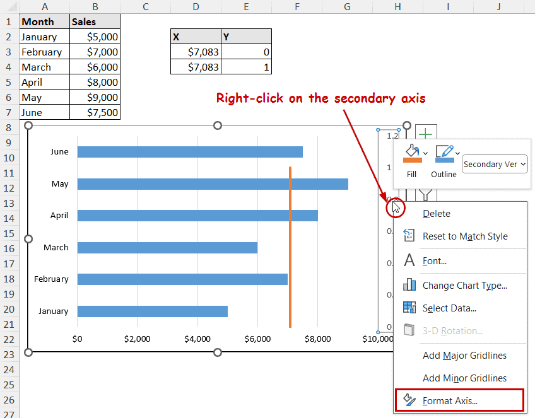Click the May bar in the chart

point(213,183)
